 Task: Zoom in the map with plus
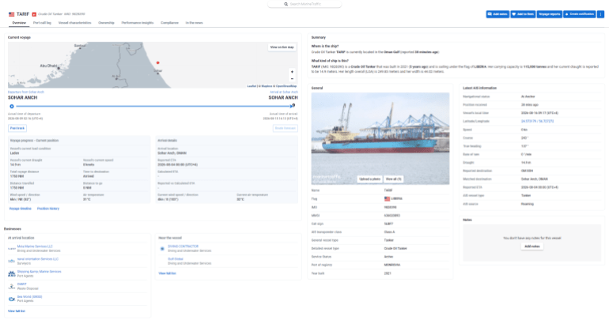point(292,72)
